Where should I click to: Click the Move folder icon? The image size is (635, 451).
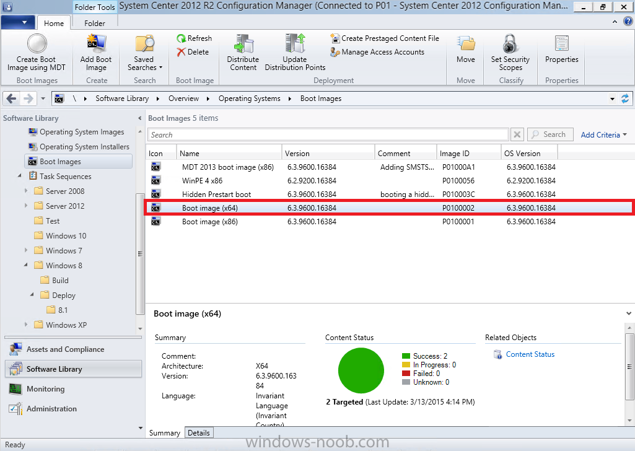coord(466,43)
